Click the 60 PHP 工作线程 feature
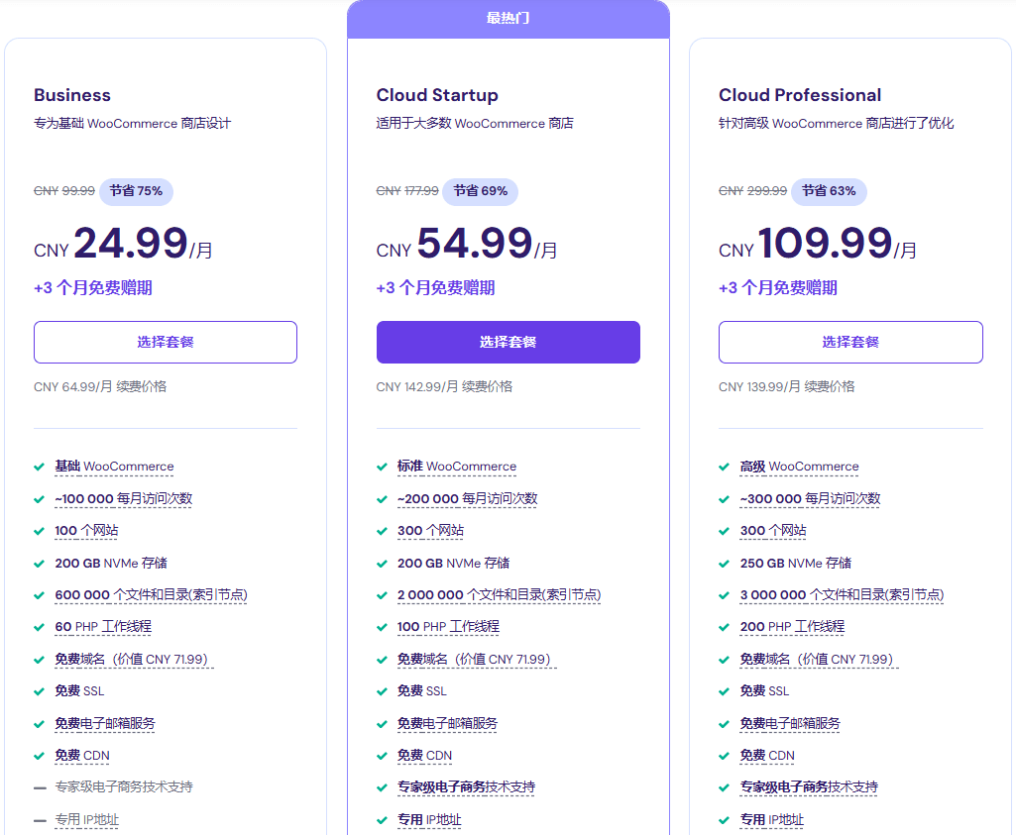The width and height of the screenshot is (1016, 835). point(103,627)
